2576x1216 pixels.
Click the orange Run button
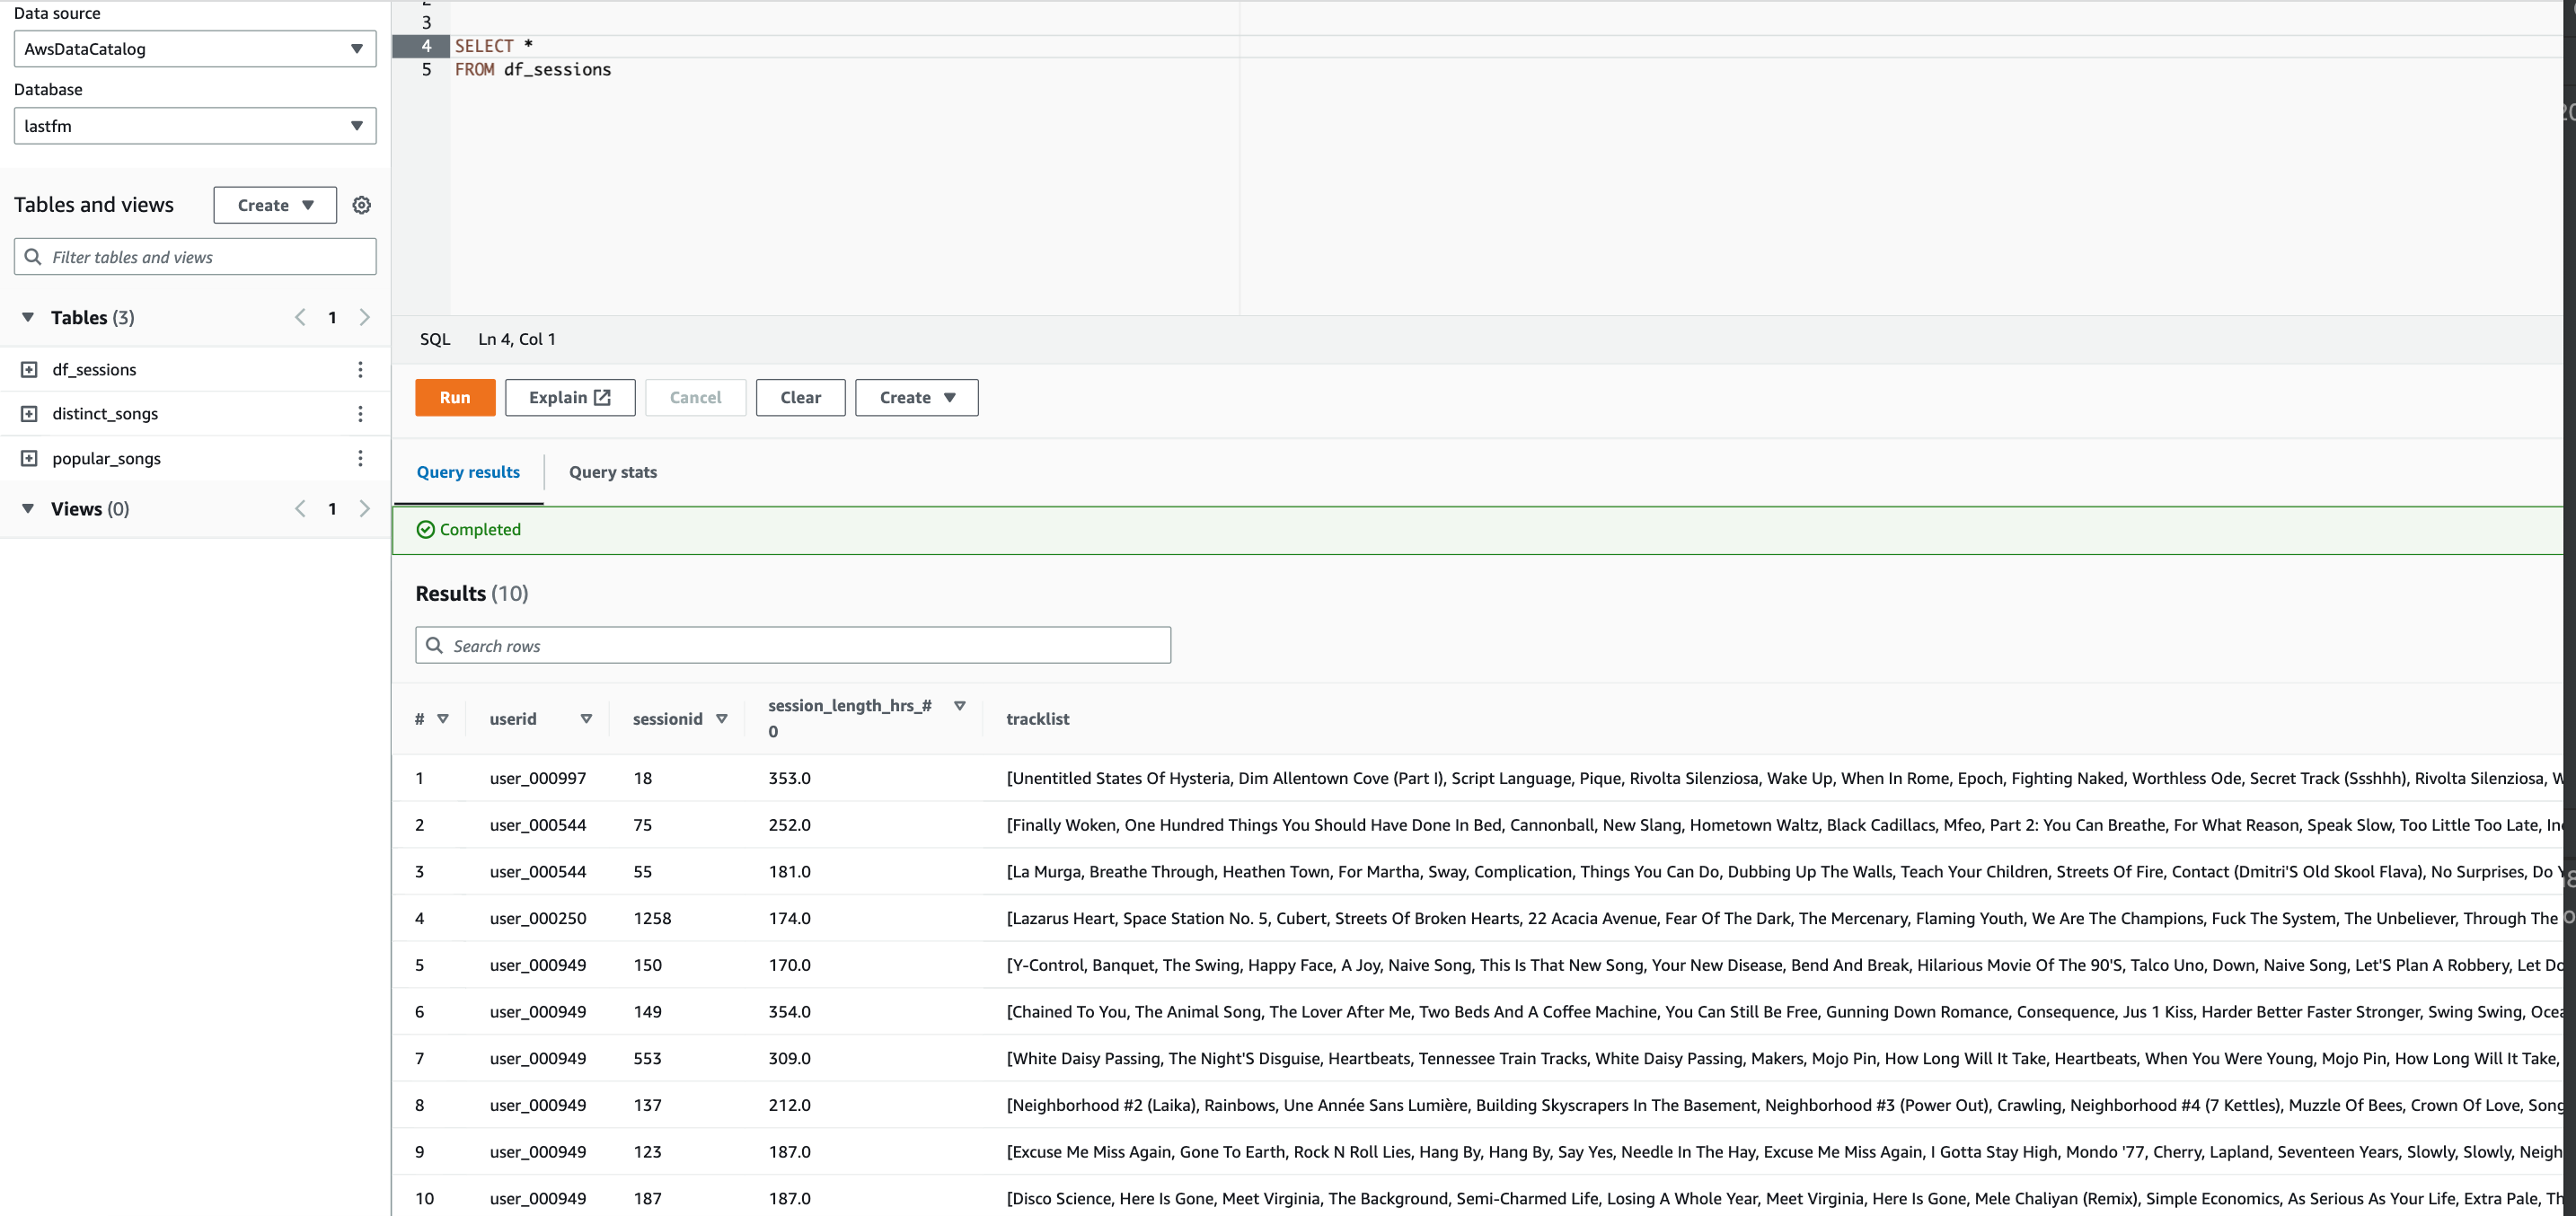click(454, 397)
